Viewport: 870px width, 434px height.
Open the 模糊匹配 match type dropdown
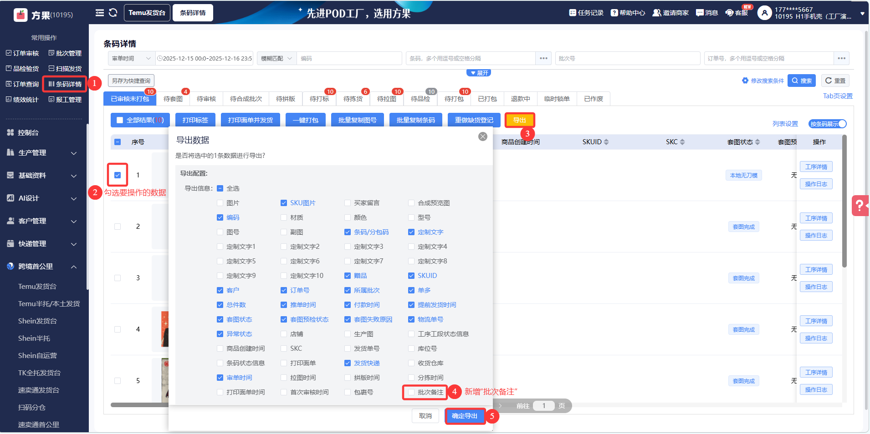pos(276,58)
